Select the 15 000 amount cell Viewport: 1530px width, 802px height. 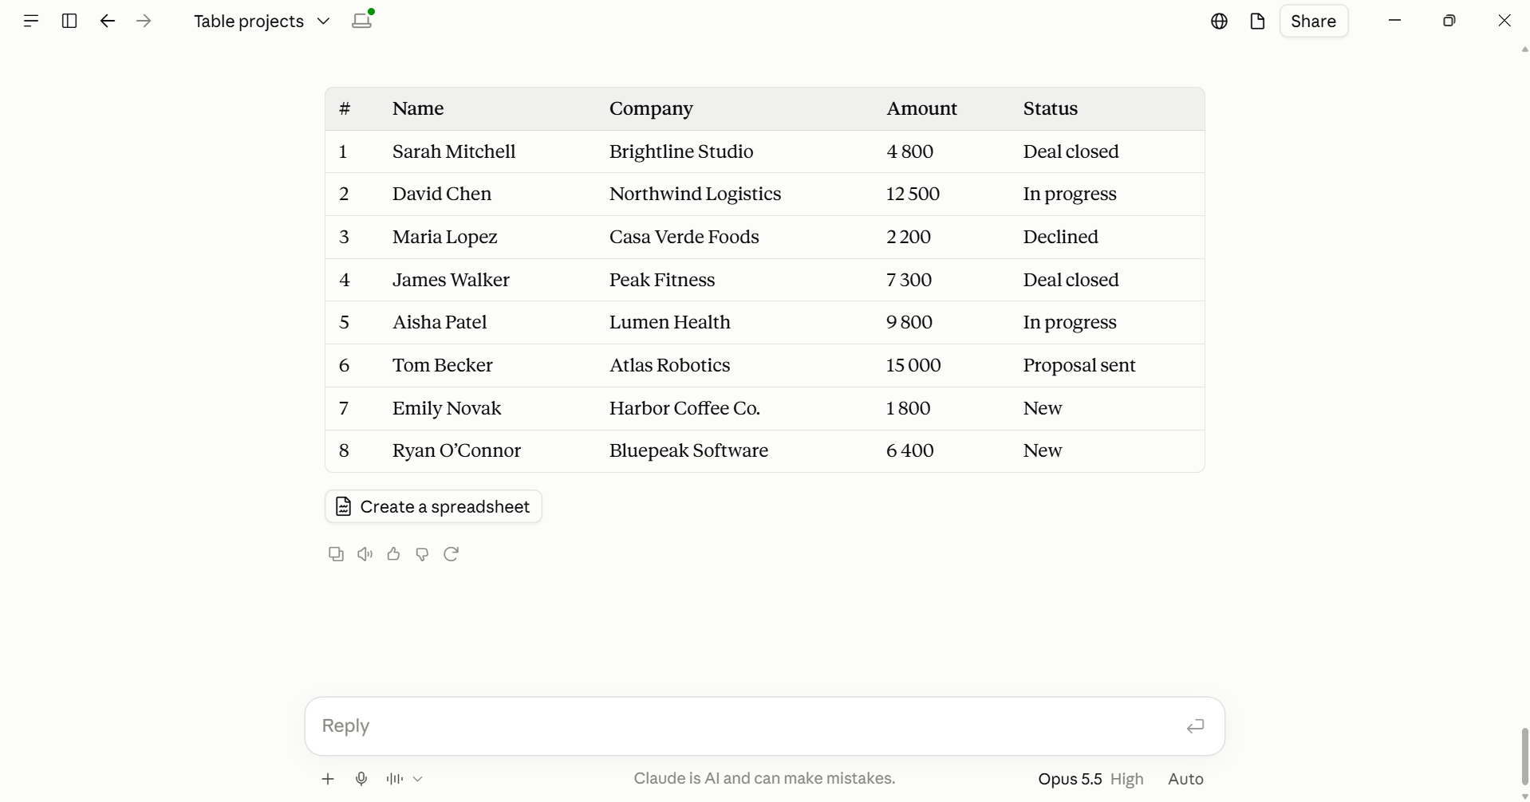point(913,365)
